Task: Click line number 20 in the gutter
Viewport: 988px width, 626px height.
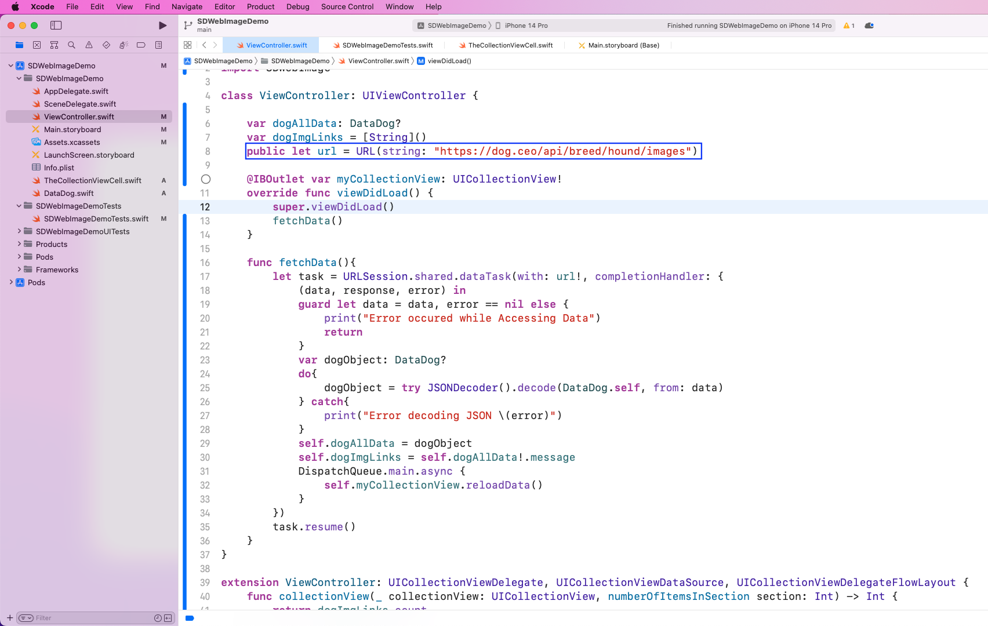Action: 205,318
